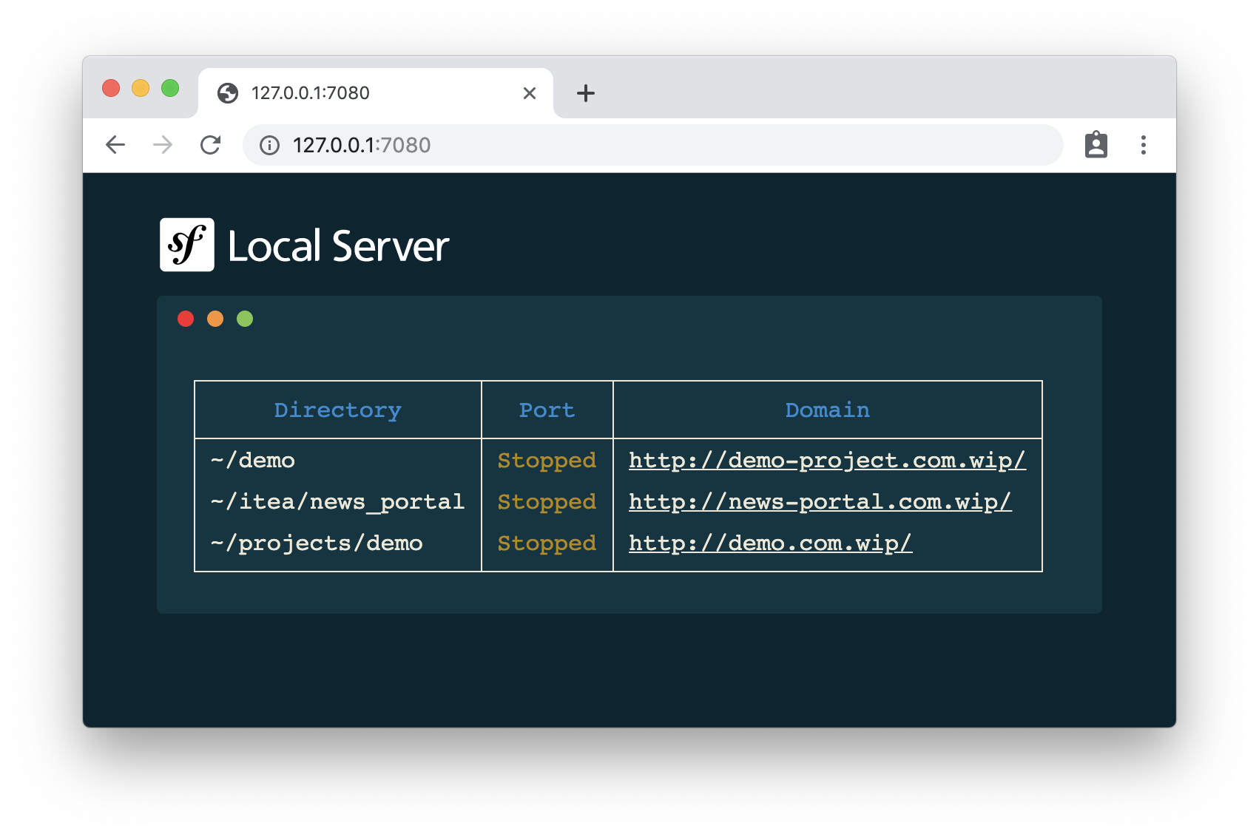
Task: Click the Local Server heading
Action: pyautogui.click(x=339, y=246)
